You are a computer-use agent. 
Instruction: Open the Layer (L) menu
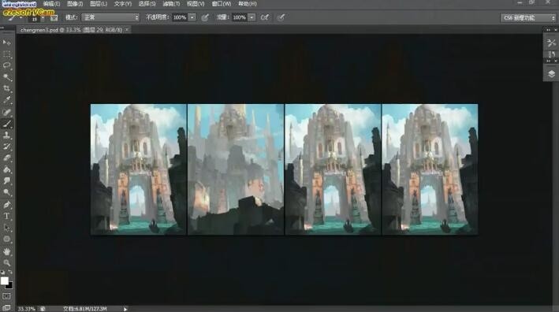[x=99, y=4]
